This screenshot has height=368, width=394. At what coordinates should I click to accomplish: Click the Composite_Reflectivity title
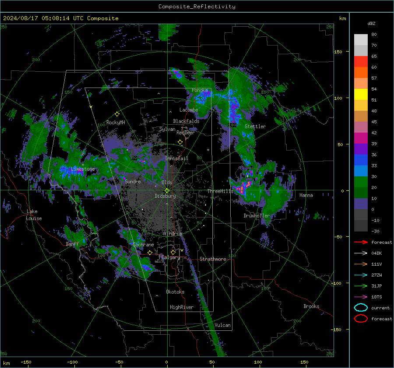(197, 7)
